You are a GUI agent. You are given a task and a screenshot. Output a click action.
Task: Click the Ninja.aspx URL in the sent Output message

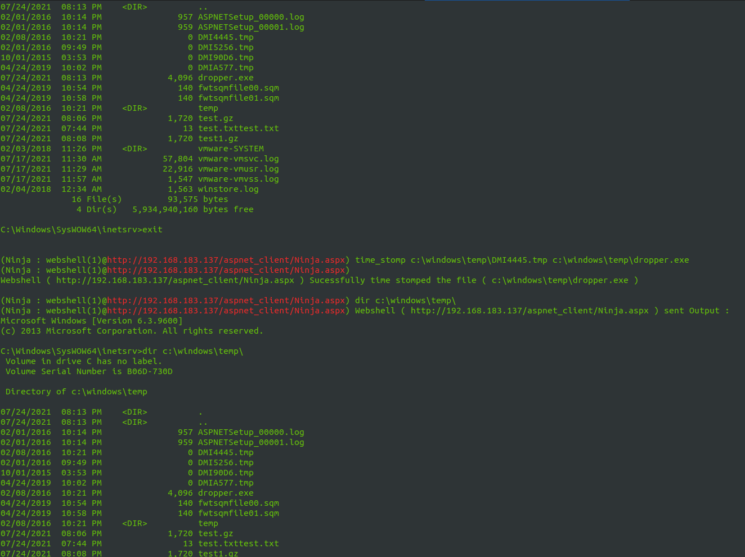click(529, 311)
